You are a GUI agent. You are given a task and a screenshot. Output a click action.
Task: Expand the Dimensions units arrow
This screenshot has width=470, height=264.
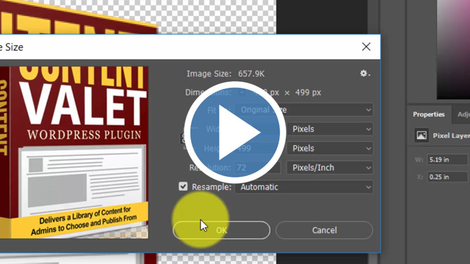[x=242, y=92]
